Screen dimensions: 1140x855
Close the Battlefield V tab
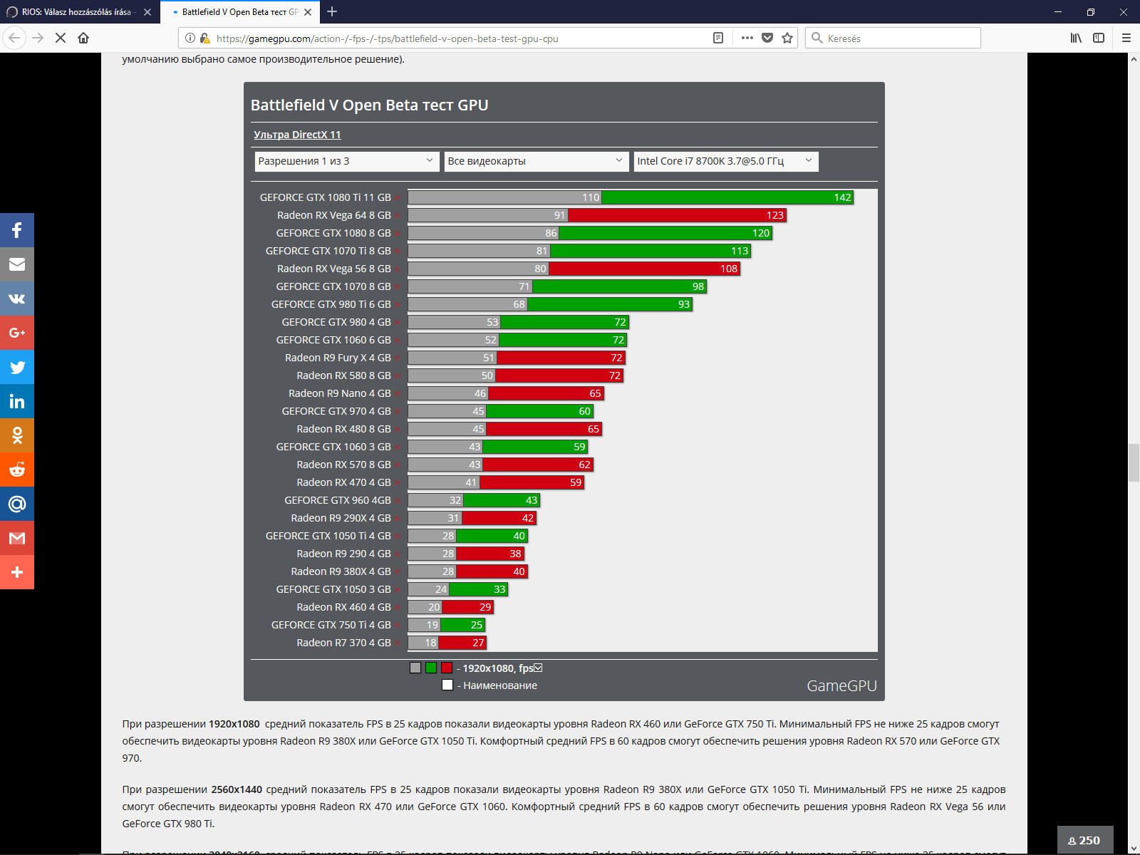[x=308, y=12]
